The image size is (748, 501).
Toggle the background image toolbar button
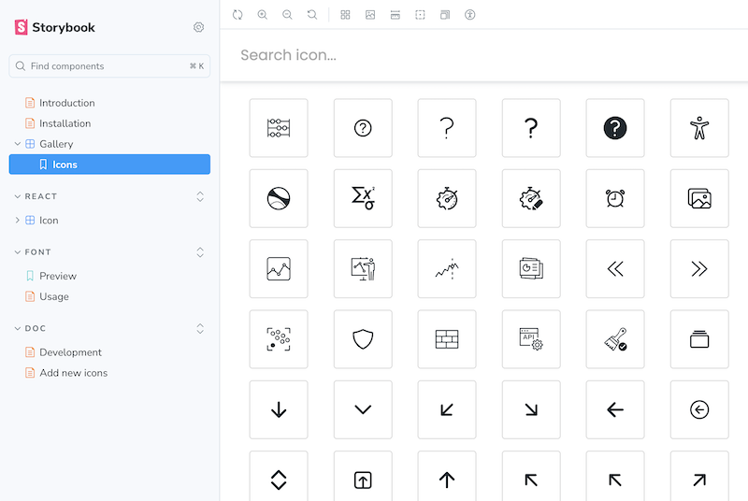click(x=370, y=15)
